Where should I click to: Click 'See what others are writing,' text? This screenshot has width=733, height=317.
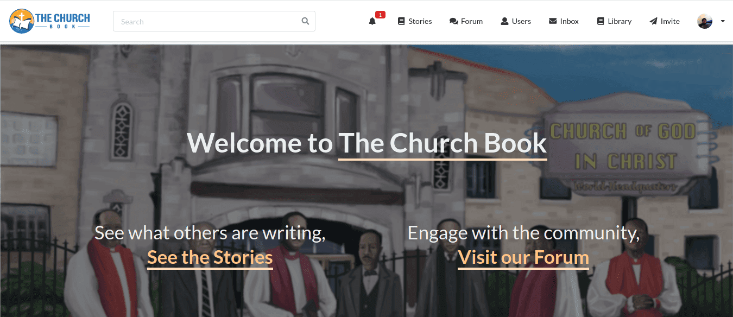pyautogui.click(x=210, y=233)
